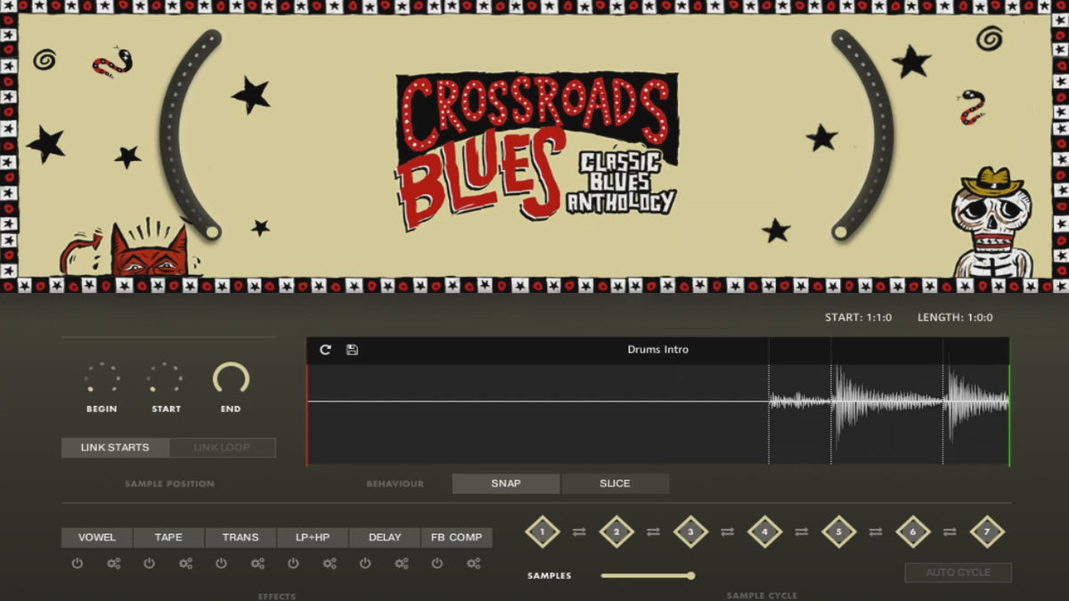Viewport: 1069px width, 601px height.
Task: Switch behaviour to SLICE mode
Action: click(x=615, y=483)
